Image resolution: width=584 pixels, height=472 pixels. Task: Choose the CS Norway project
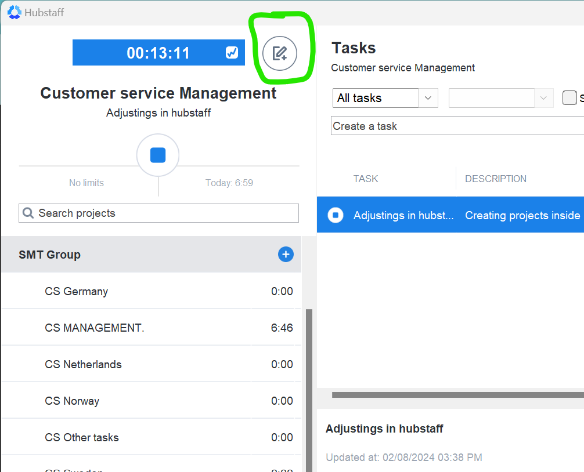tap(72, 401)
